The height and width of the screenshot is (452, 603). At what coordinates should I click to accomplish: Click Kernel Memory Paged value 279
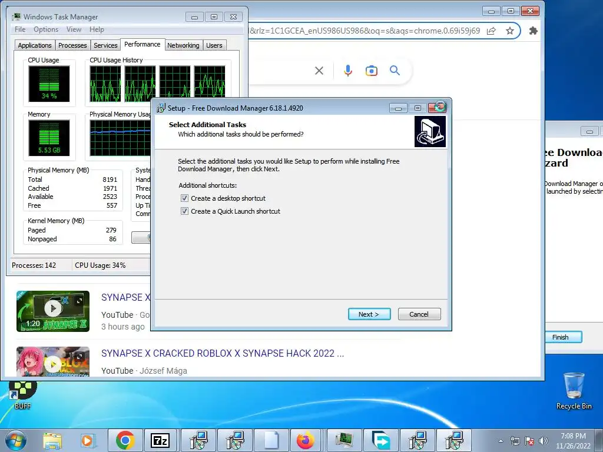[111, 230]
